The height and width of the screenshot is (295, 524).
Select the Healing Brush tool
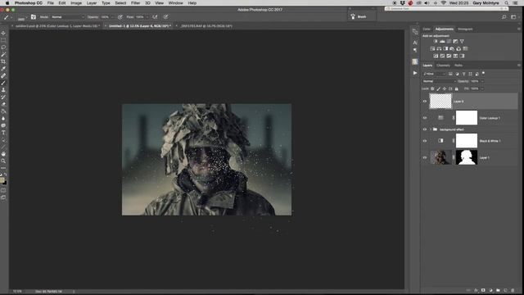[3, 76]
